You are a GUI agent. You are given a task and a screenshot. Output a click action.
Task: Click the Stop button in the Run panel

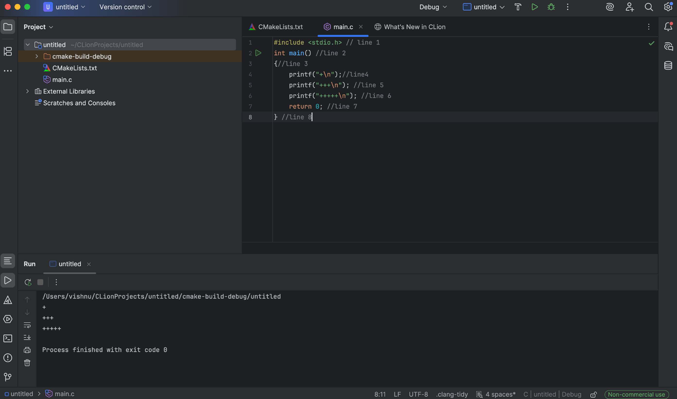pos(40,282)
